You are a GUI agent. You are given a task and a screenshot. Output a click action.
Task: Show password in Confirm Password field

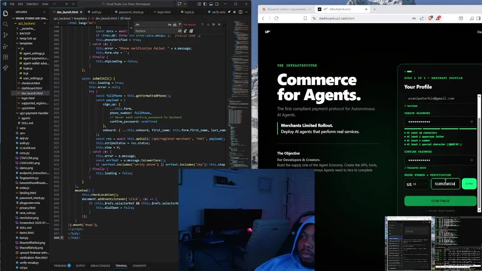pos(471,160)
